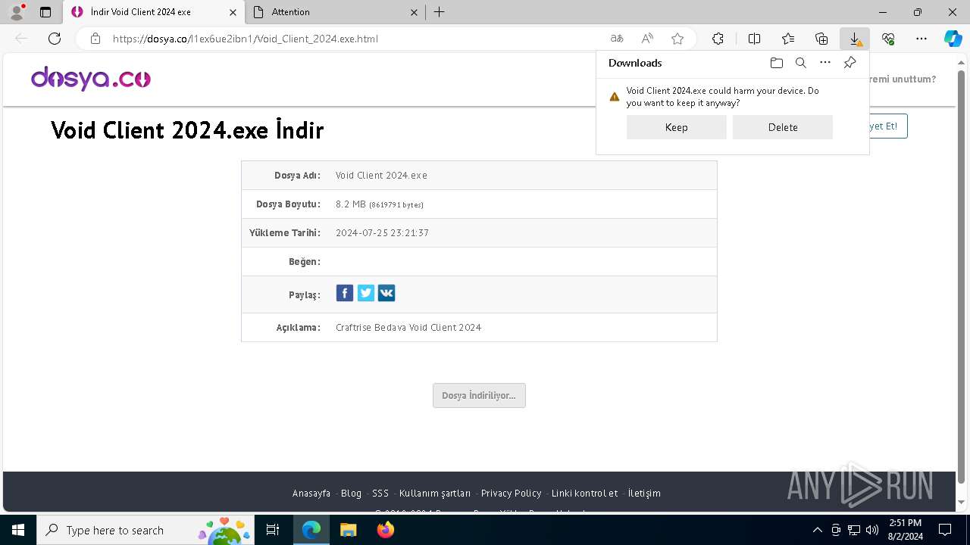Viewport: 970px width, 545px height.
Task: View site information lock icon
Action: pyautogui.click(x=95, y=39)
